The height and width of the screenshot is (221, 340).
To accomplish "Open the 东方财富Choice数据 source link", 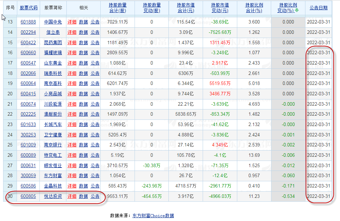I will [153, 215].
